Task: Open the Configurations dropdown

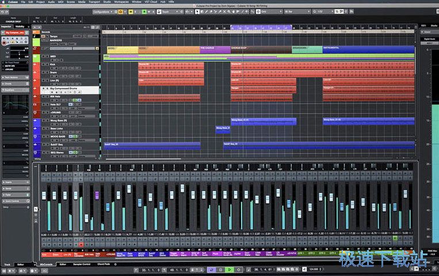Action: click(x=102, y=12)
